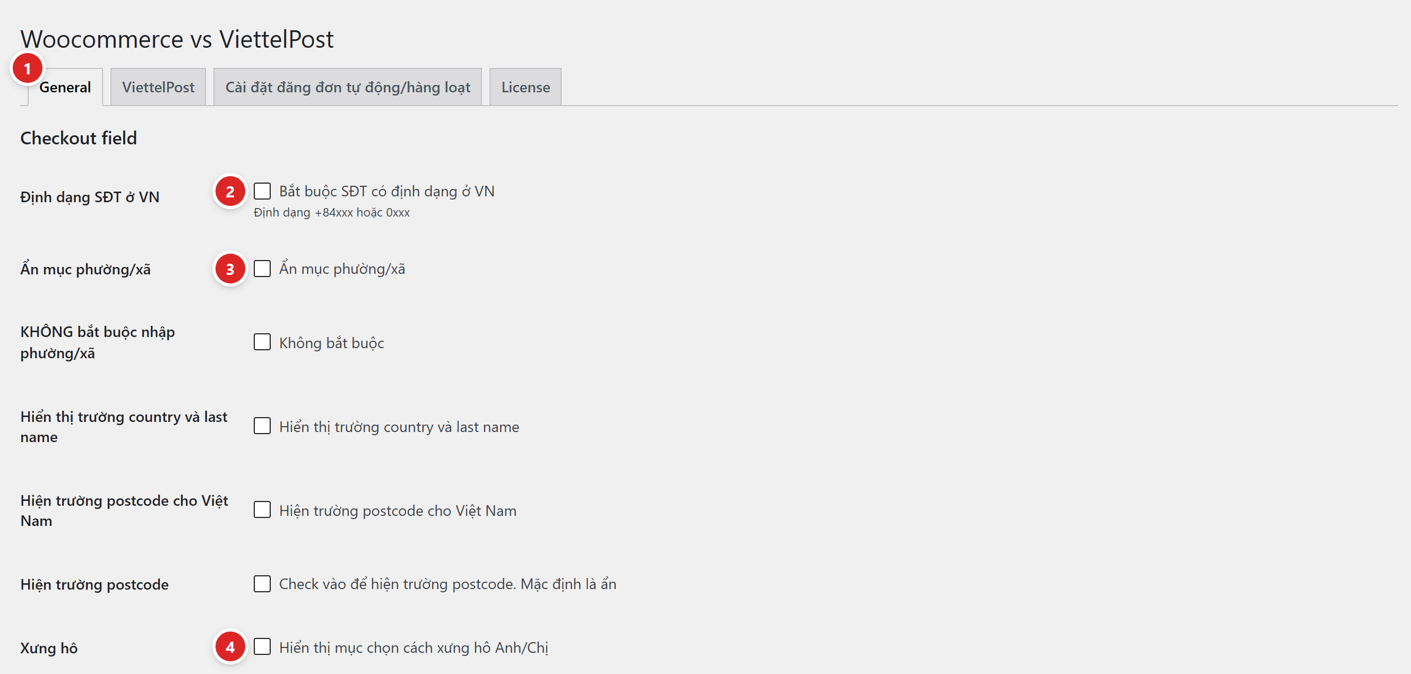Viewport: 1411px width, 674px height.
Task: Click the bold Hiện trường postcode cho Việt Nam label
Action: tap(124, 511)
